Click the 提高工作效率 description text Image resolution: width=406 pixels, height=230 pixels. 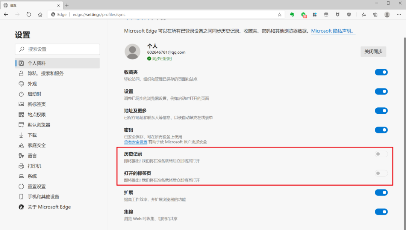155,200
